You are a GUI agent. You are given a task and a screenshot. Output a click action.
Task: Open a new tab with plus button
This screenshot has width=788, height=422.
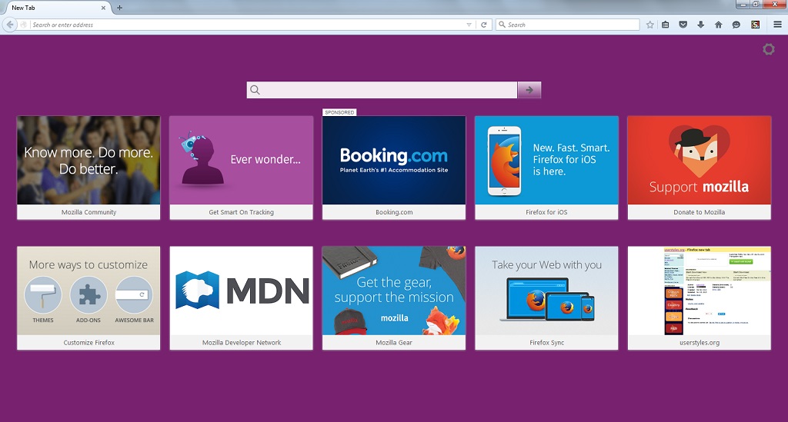tap(119, 8)
